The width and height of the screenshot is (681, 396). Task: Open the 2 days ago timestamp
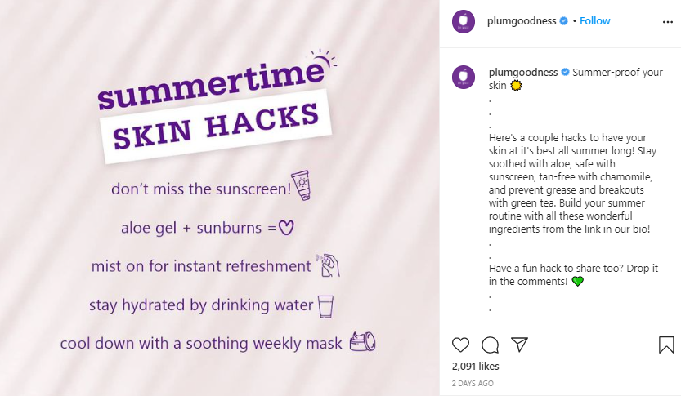pyautogui.click(x=473, y=383)
